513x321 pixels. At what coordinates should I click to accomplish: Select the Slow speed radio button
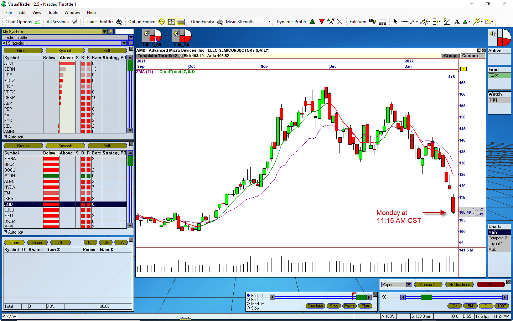point(248,308)
